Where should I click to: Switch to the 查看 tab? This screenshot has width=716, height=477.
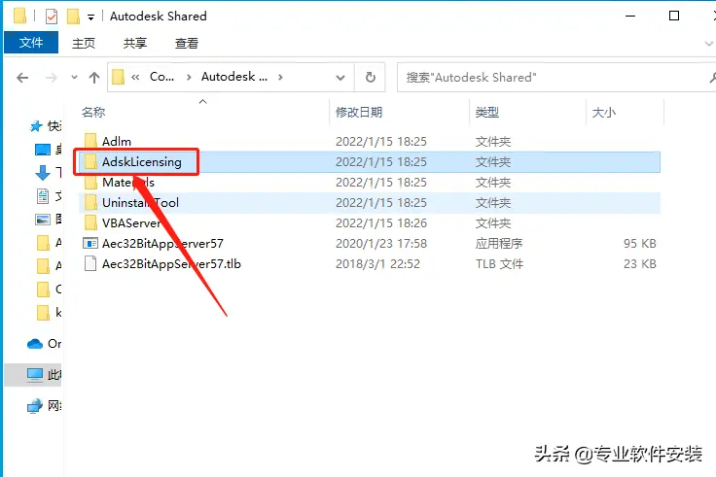click(187, 44)
